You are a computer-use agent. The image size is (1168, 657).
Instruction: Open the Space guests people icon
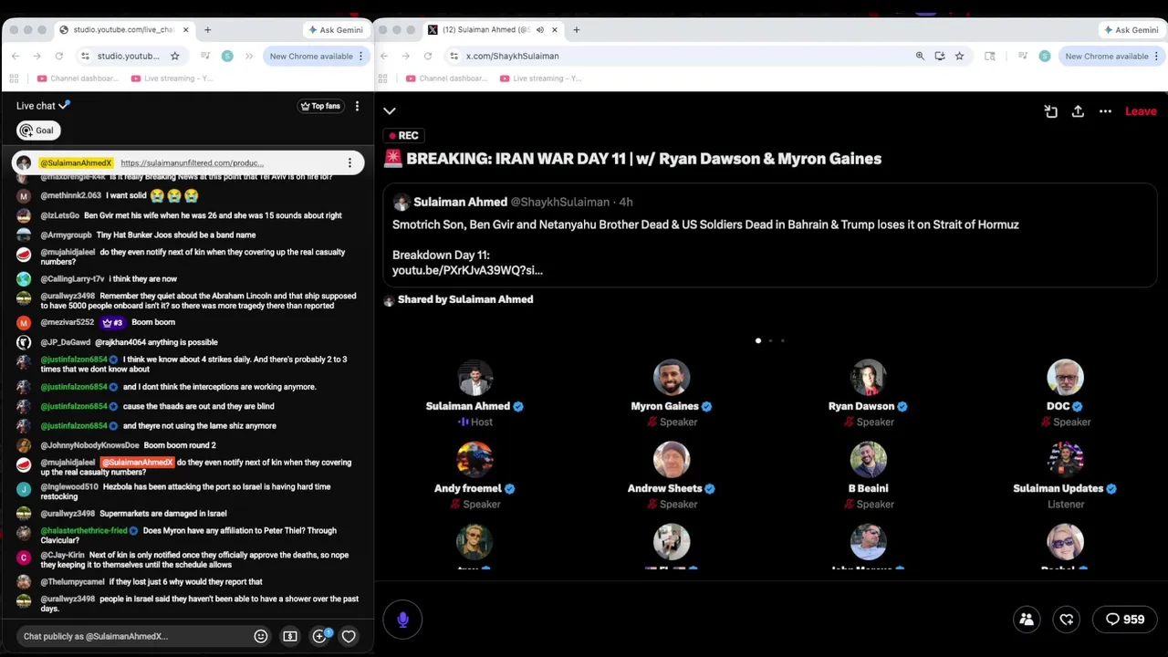(x=1027, y=620)
